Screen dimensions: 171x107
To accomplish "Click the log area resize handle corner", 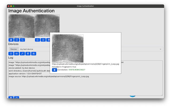I will coord(162,95).
